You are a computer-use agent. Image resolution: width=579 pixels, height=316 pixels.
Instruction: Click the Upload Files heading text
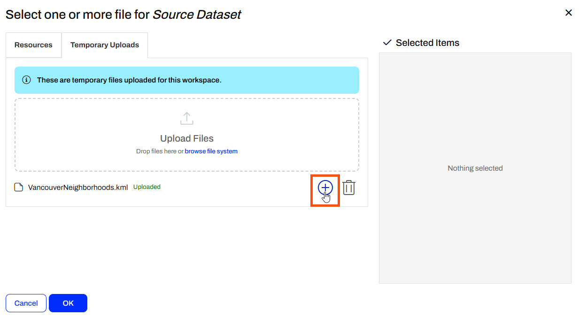point(187,138)
